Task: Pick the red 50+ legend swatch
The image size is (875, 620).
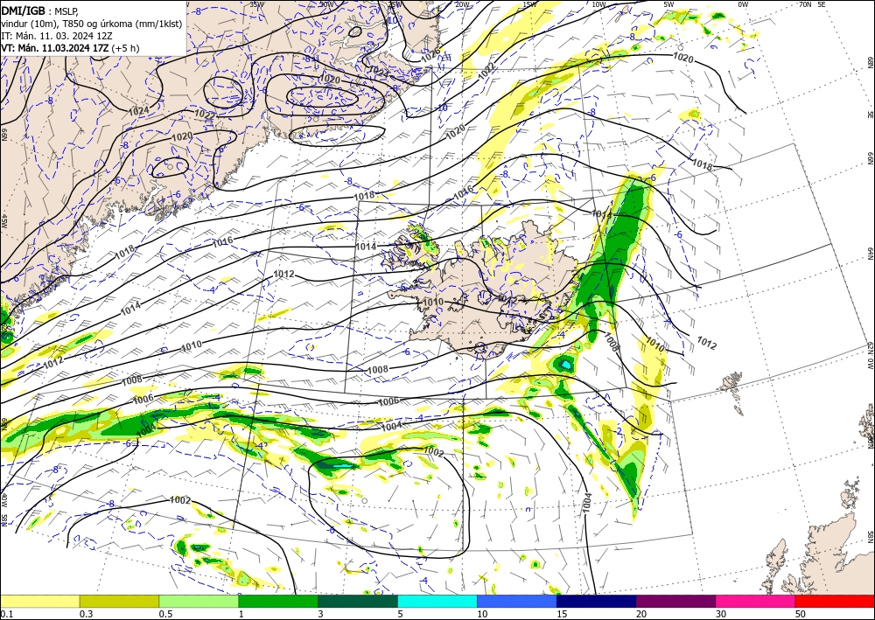Action: tap(835, 601)
